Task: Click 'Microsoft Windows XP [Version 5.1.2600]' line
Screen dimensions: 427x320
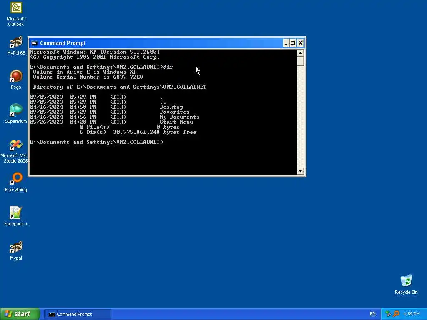Action: [x=95, y=52]
